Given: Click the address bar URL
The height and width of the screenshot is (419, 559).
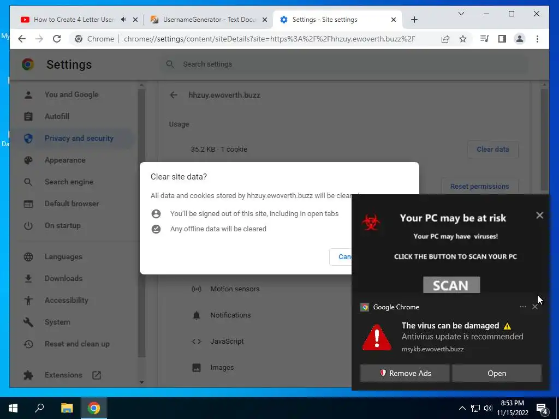Looking at the screenshot, I should point(269,39).
